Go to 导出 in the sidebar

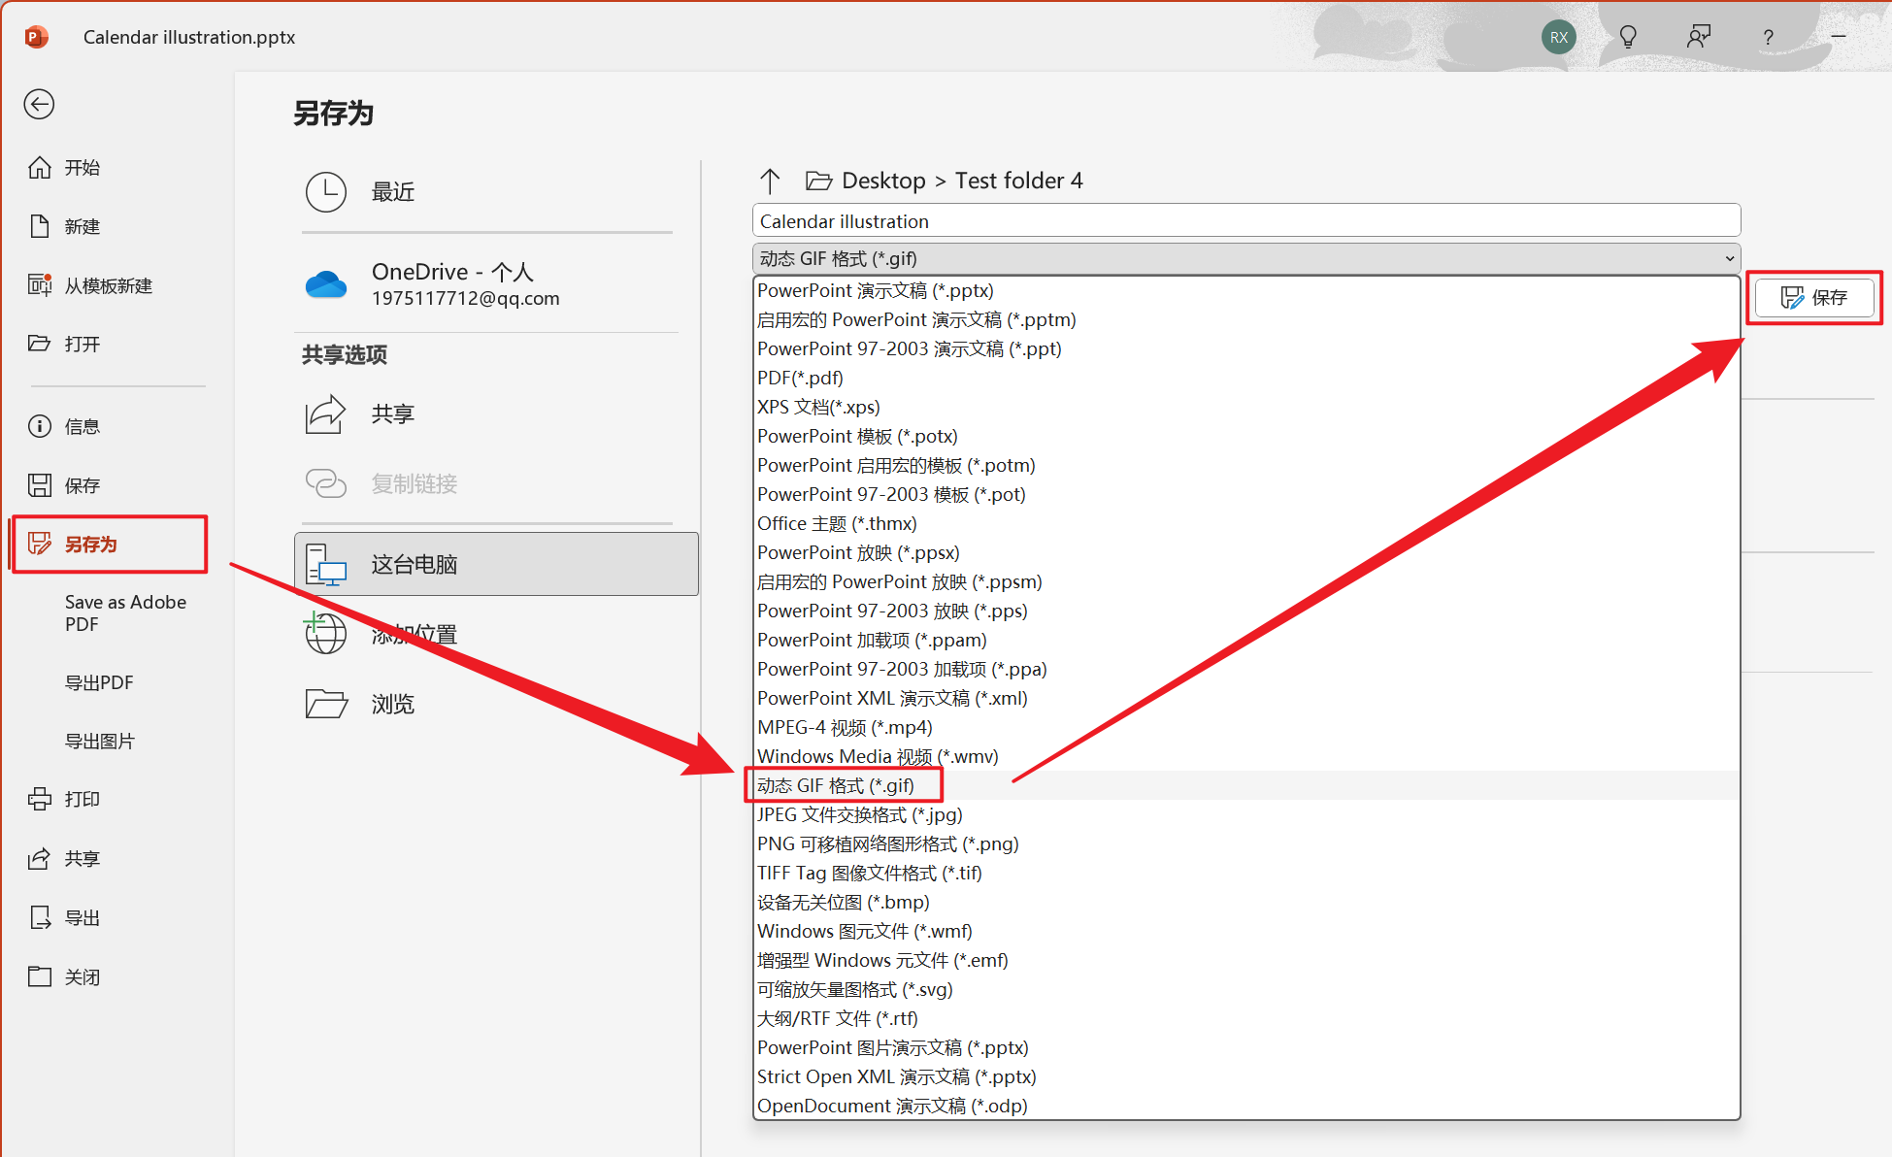pos(82,917)
